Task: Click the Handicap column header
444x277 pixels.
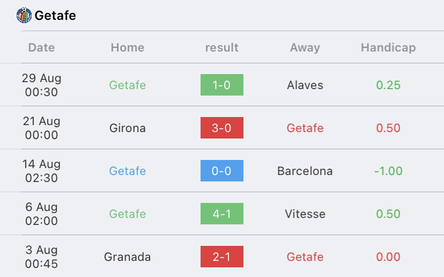Action: 388,48
